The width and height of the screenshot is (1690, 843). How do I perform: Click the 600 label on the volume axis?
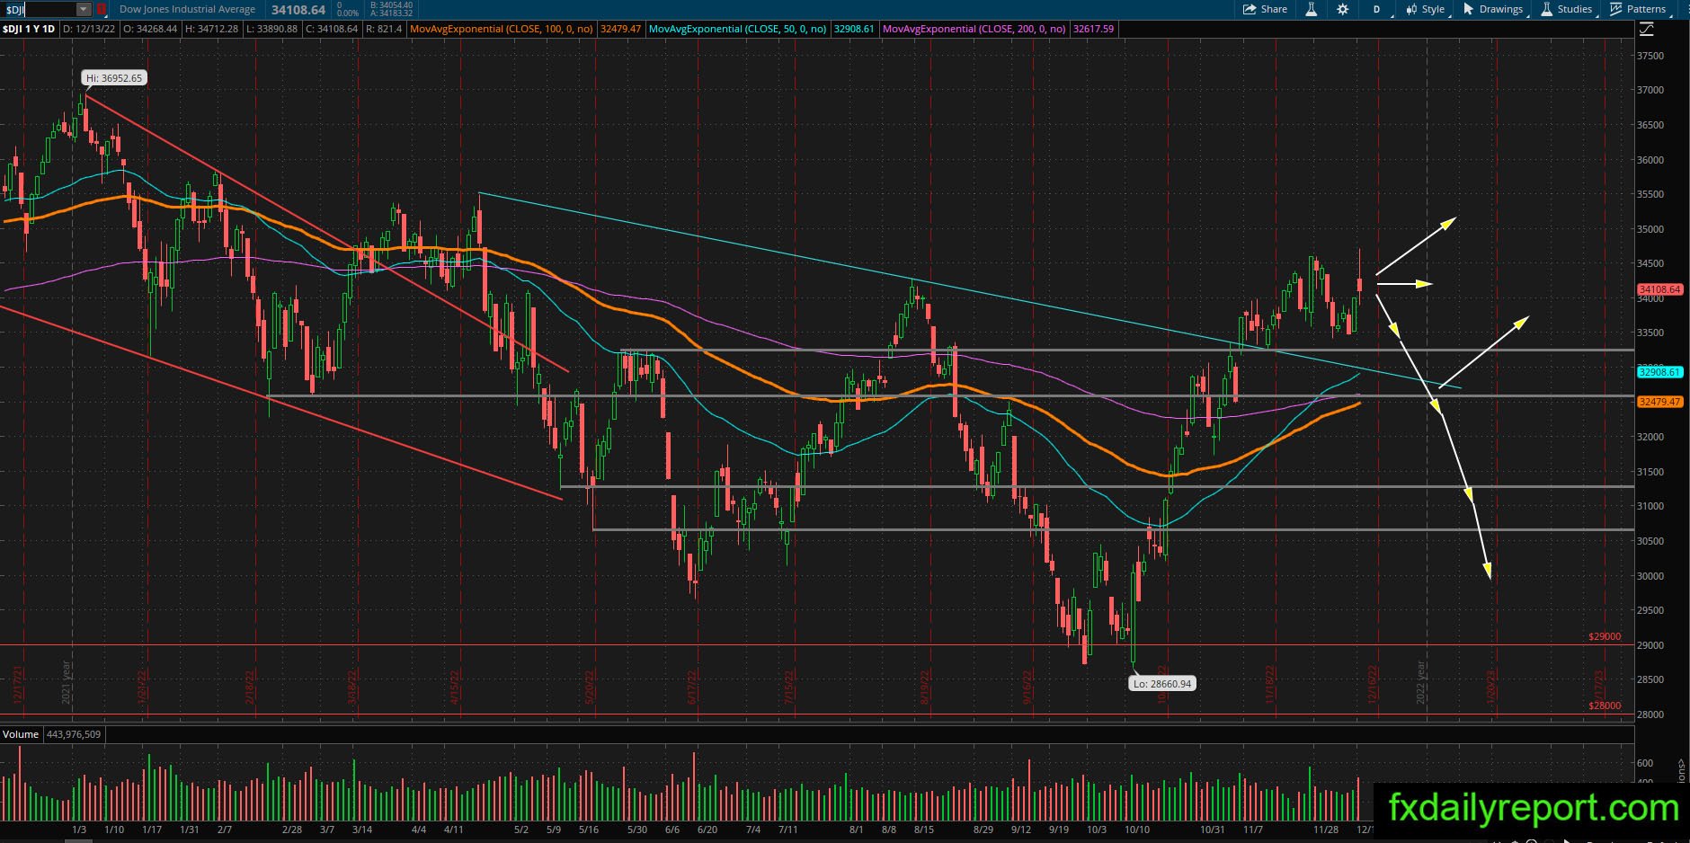click(x=1645, y=763)
